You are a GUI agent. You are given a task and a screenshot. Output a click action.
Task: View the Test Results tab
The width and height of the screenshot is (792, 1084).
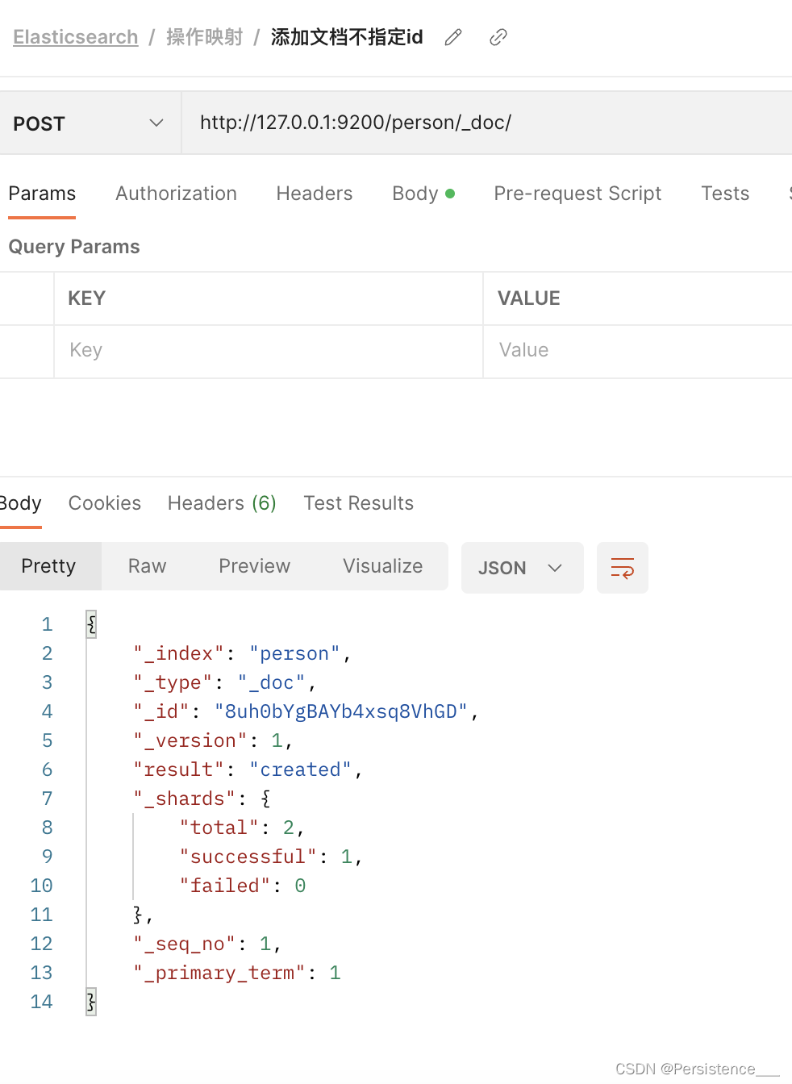click(x=358, y=503)
